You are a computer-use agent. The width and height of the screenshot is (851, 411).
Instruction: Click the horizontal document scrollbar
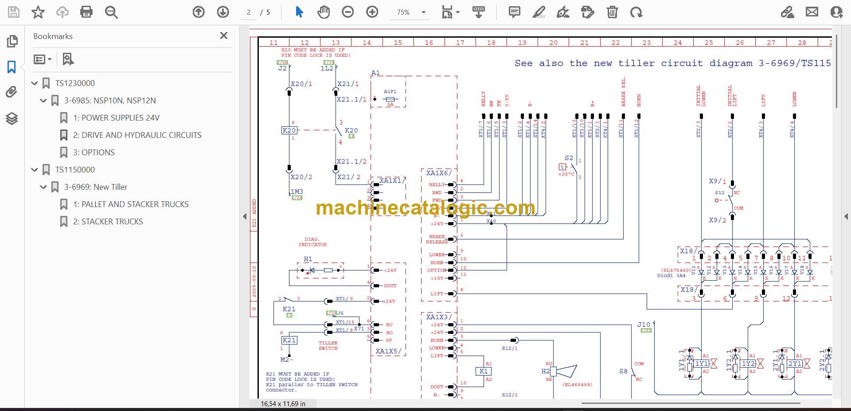click(x=691, y=403)
